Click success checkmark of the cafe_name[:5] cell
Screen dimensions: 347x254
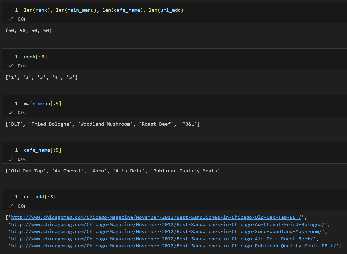pyautogui.click(x=11, y=159)
